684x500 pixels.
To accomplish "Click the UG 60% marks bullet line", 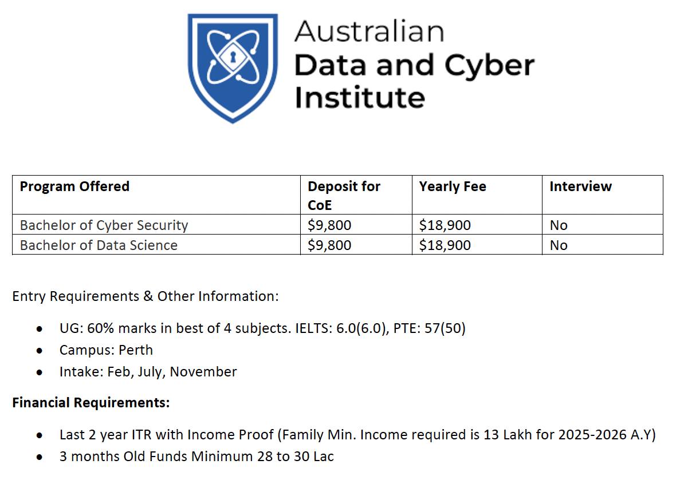I will click(x=262, y=328).
